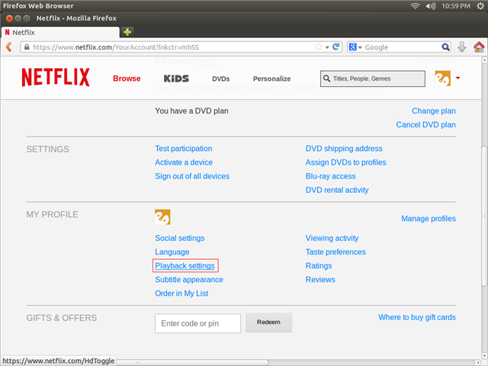Open the Browse menu
Viewport: 488px width, 366px height.
[127, 79]
